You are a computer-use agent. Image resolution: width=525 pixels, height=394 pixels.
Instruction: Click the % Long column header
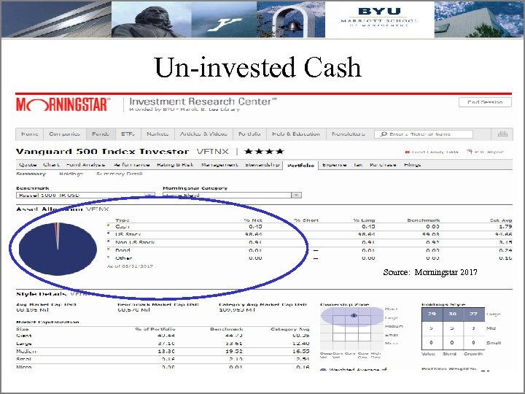(x=365, y=220)
